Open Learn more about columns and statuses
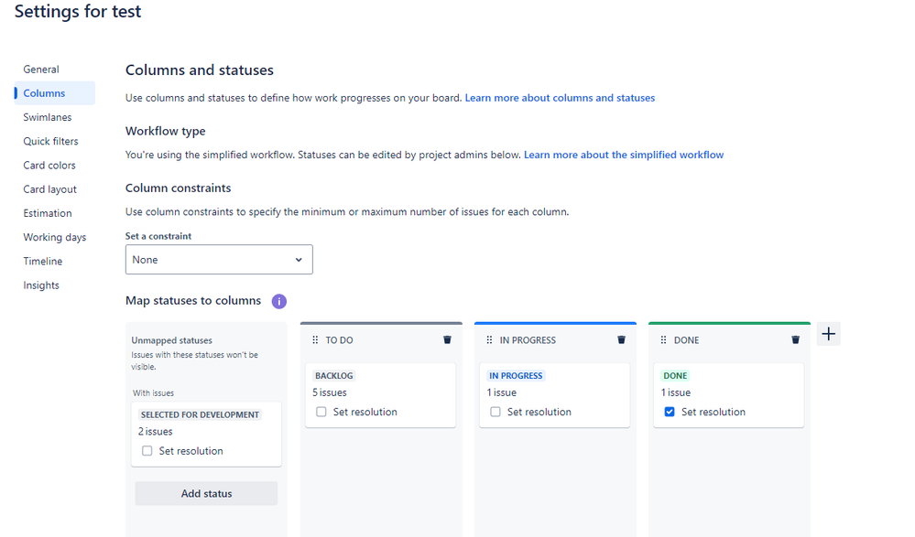This screenshot has width=915, height=537. click(560, 98)
